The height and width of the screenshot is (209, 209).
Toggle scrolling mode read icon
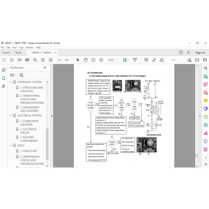pos(135,60)
